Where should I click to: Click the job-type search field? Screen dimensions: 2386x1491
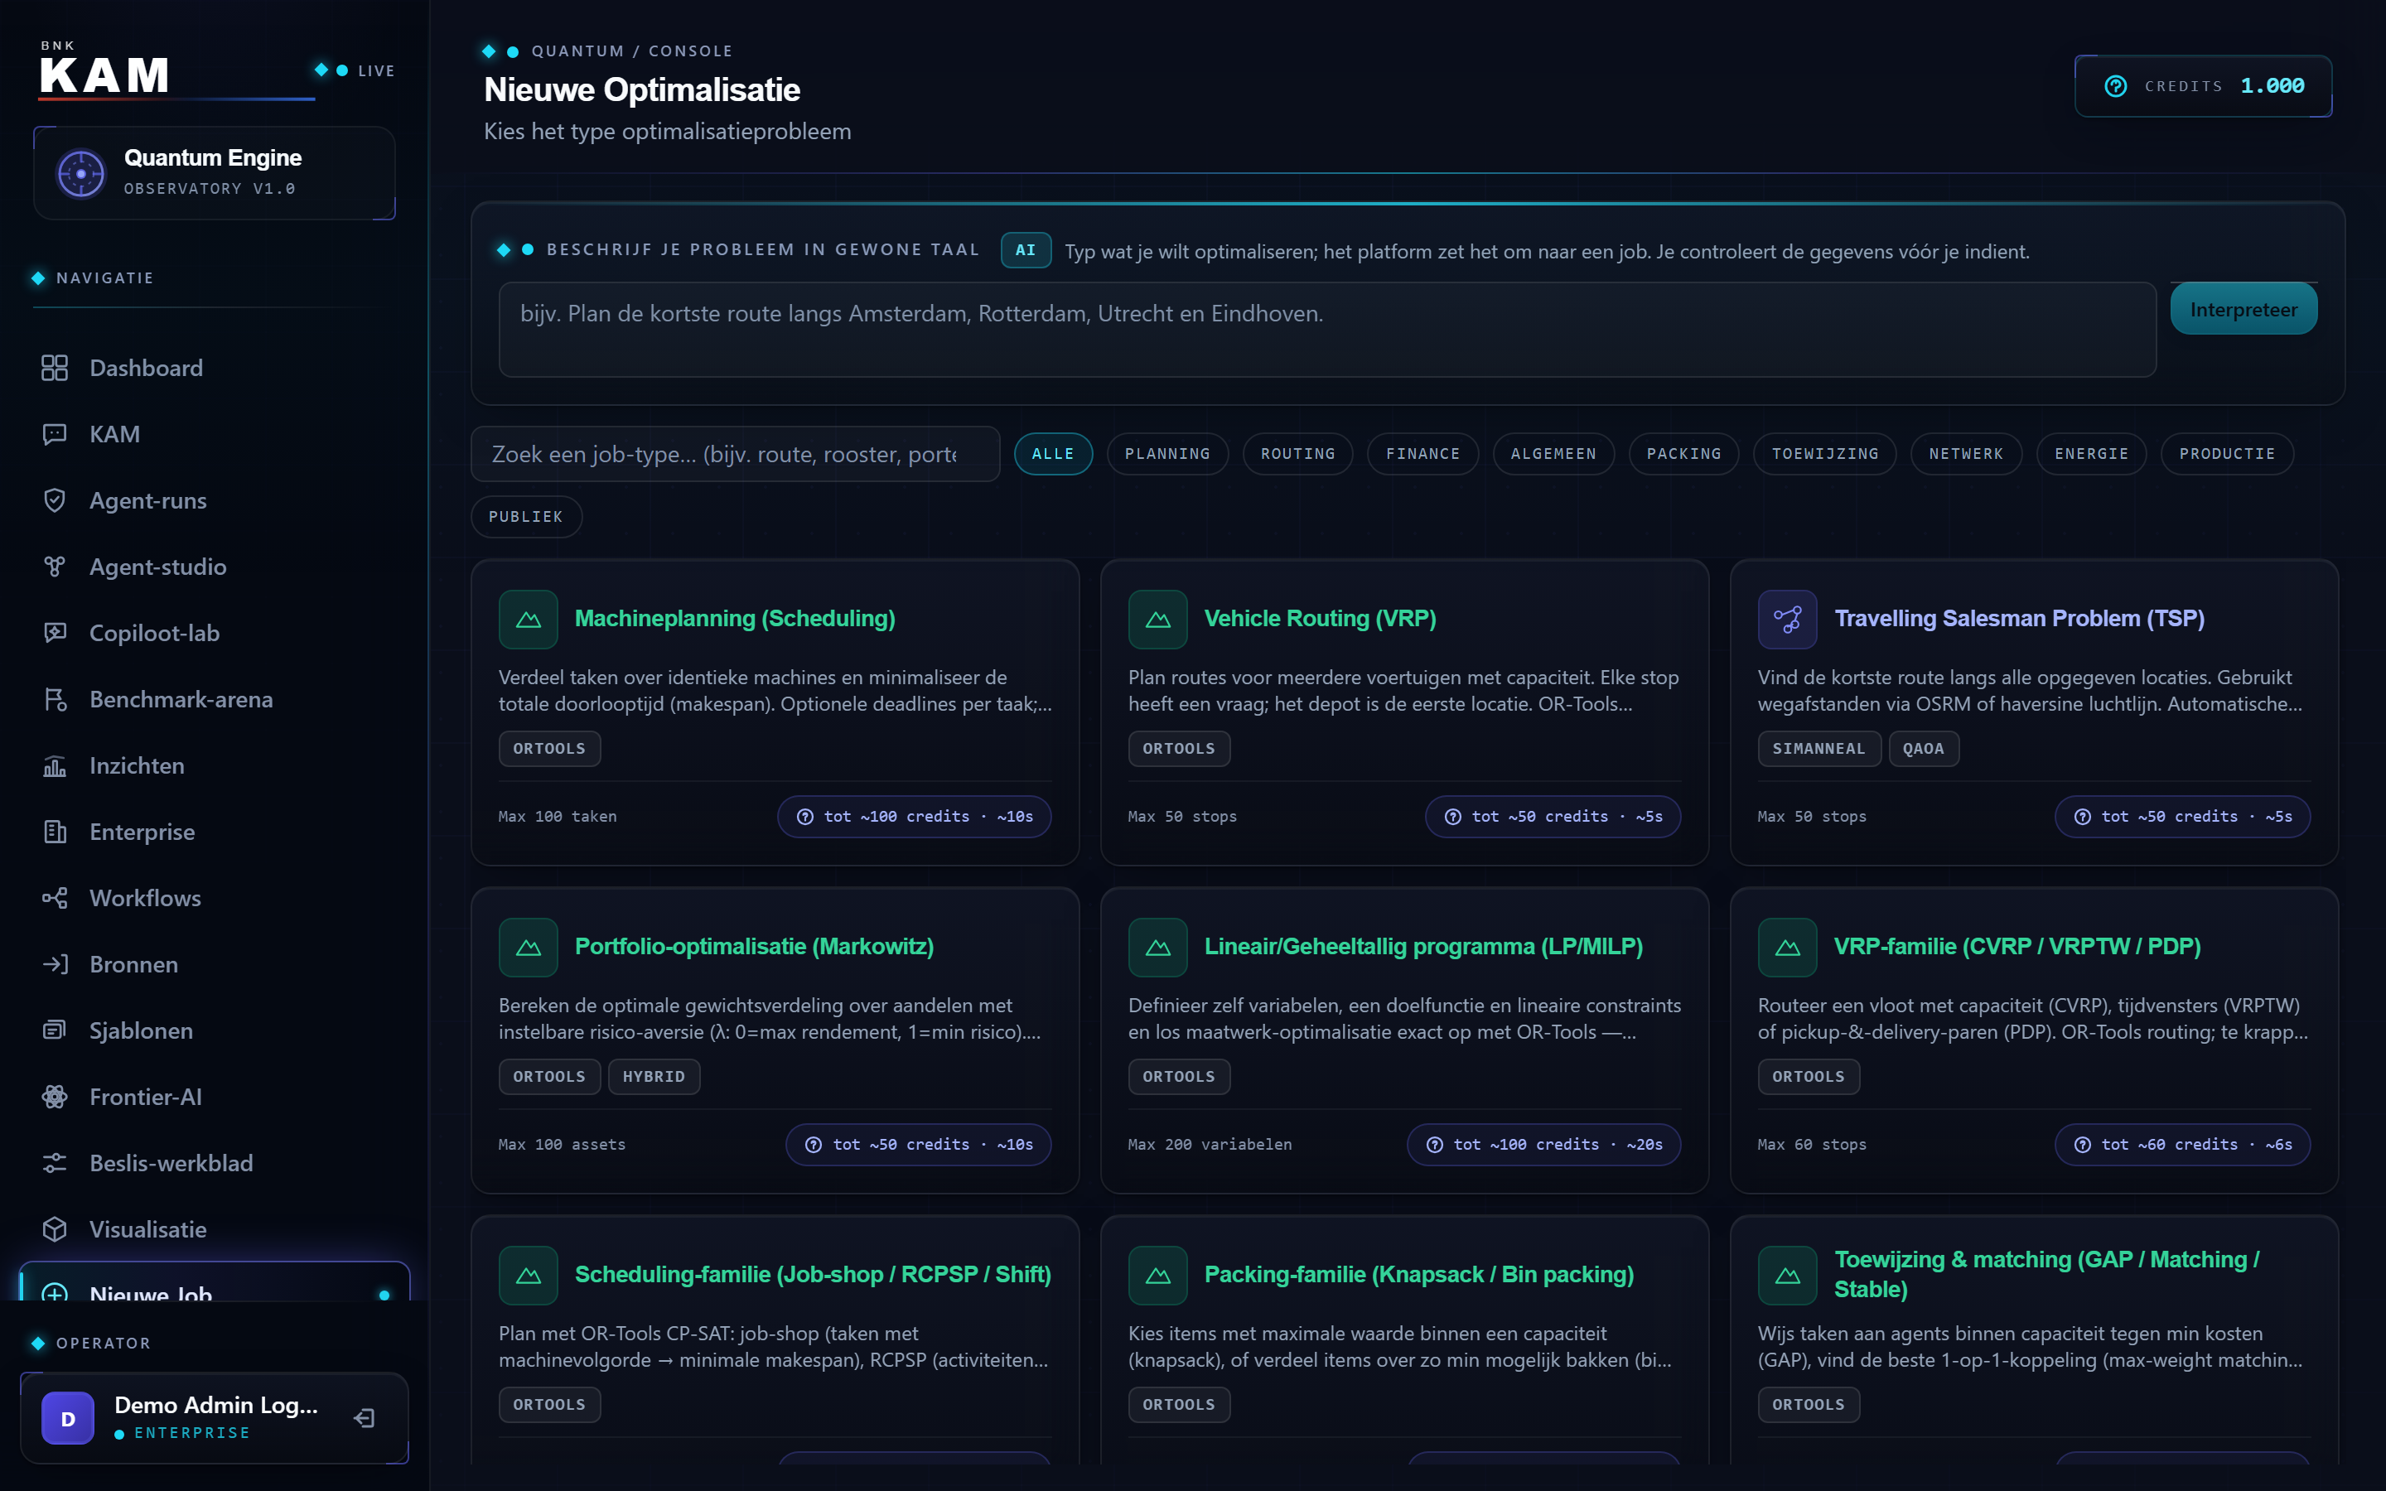[736, 454]
